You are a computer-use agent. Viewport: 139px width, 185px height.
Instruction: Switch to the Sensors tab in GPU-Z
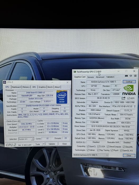tap(91, 77)
